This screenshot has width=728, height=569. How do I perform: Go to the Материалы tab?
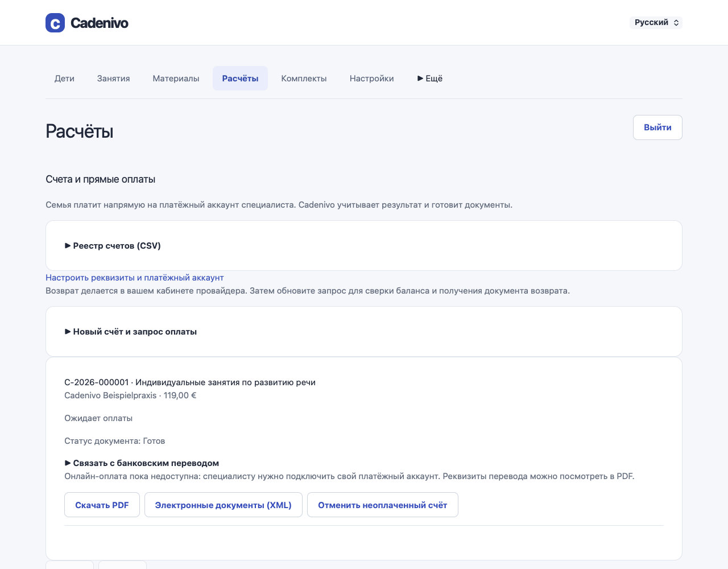pyautogui.click(x=176, y=79)
